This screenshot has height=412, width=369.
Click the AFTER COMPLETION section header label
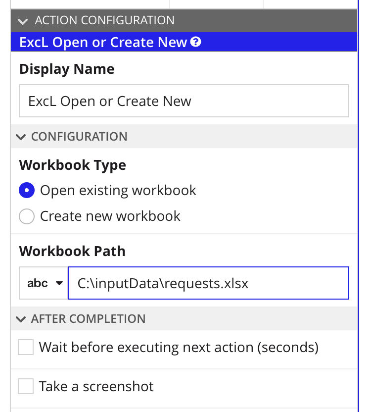tap(88, 319)
